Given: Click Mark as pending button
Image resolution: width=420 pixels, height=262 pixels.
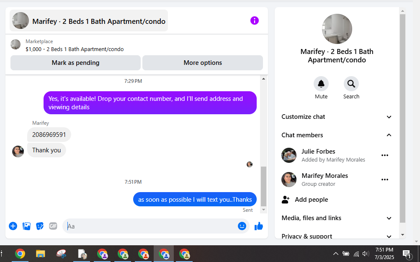Looking at the screenshot, I should pyautogui.click(x=75, y=63).
